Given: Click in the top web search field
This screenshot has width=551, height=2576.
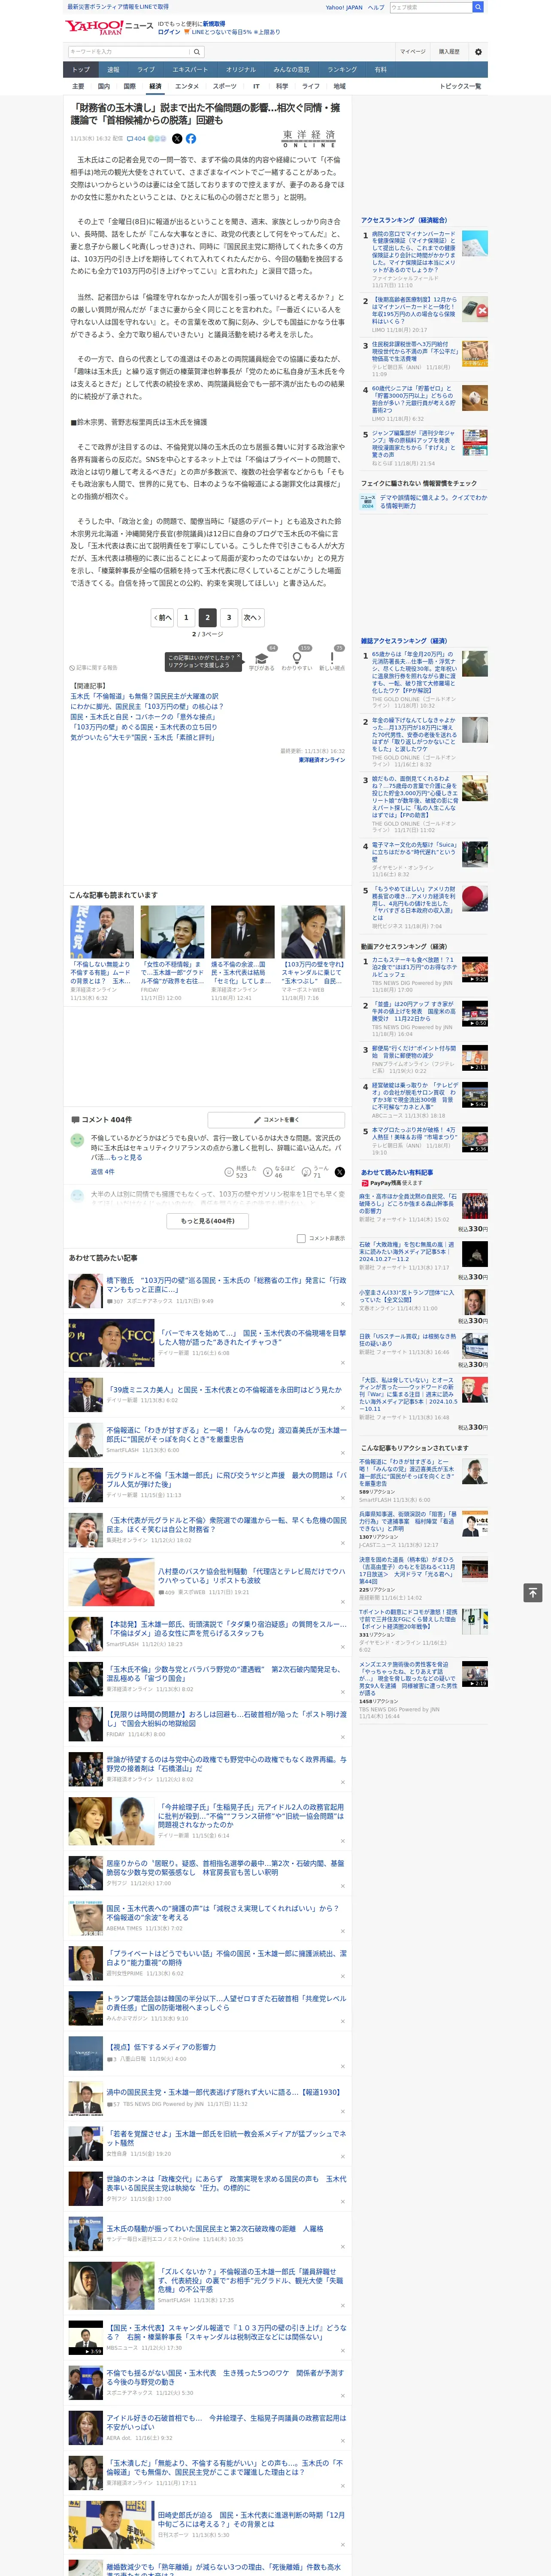Looking at the screenshot, I should (x=431, y=7).
